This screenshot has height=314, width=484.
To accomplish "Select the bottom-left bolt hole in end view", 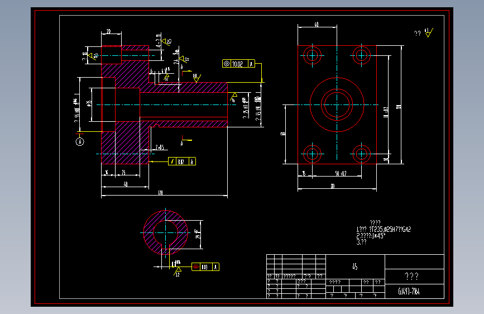I will [312, 154].
